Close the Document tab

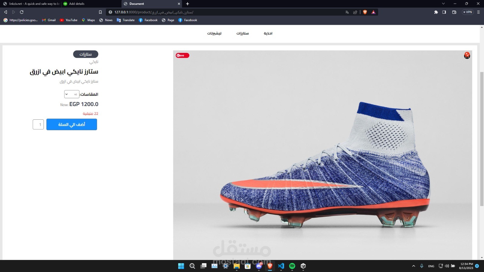(x=179, y=4)
